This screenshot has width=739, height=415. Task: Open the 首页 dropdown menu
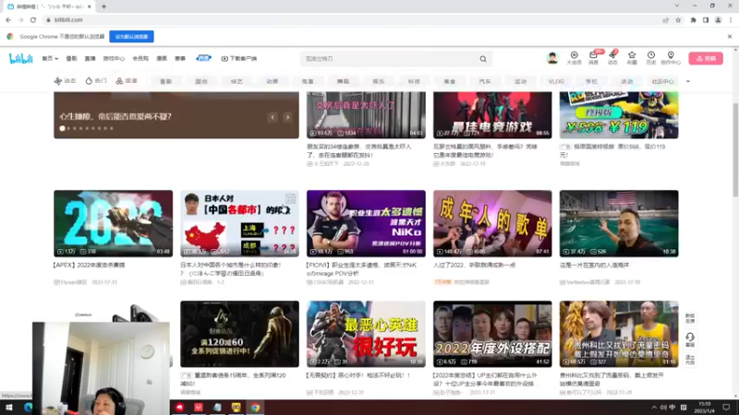(x=50, y=58)
